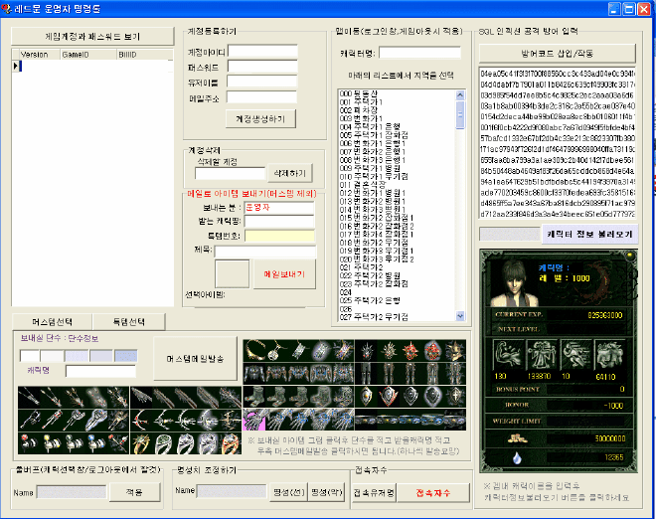
Task: Select 025 주택가2 은행 in the map list
Action: (370, 300)
